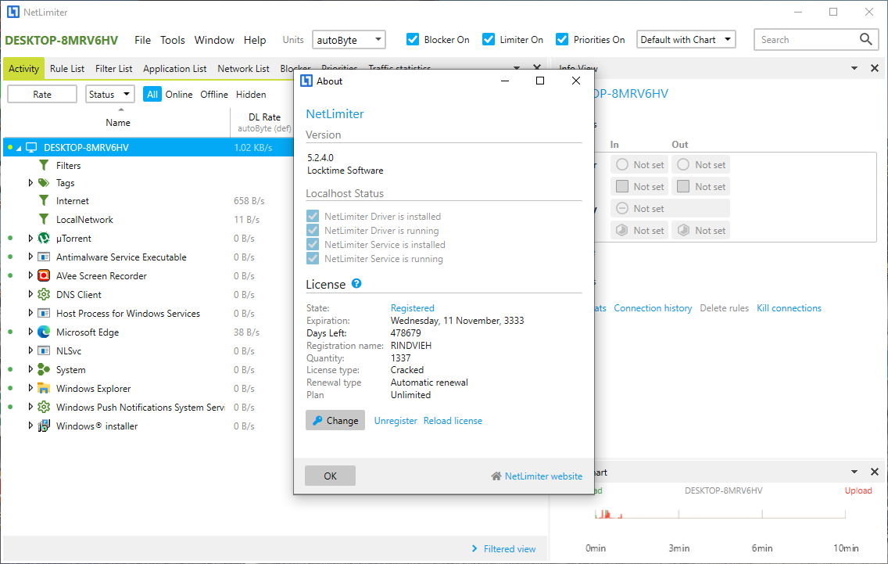Open the NetLimiter website link

tap(543, 476)
